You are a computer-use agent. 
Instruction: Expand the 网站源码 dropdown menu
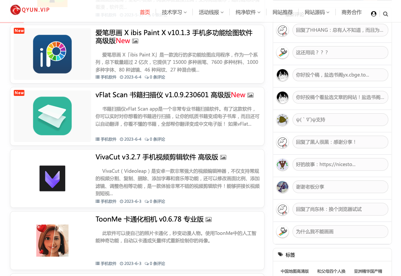317,12
